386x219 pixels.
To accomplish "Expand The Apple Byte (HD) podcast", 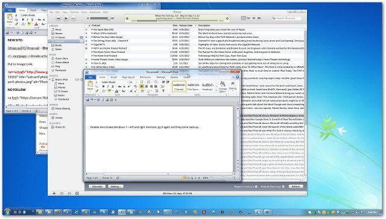I will [x=92, y=29].
